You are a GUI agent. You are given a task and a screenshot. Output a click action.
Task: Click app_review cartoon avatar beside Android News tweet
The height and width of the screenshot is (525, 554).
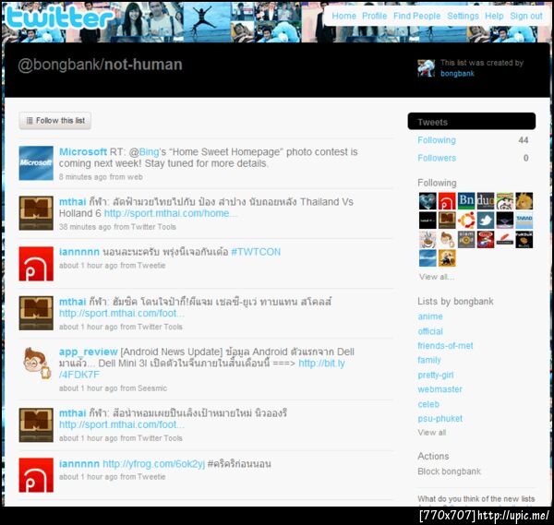pos(36,364)
